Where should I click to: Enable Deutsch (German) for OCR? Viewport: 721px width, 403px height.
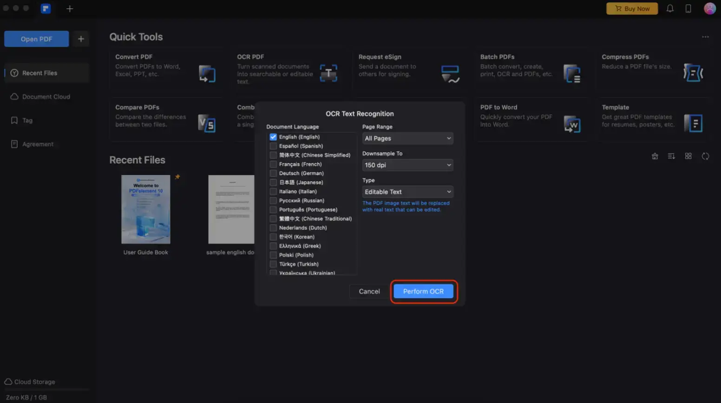tap(273, 173)
